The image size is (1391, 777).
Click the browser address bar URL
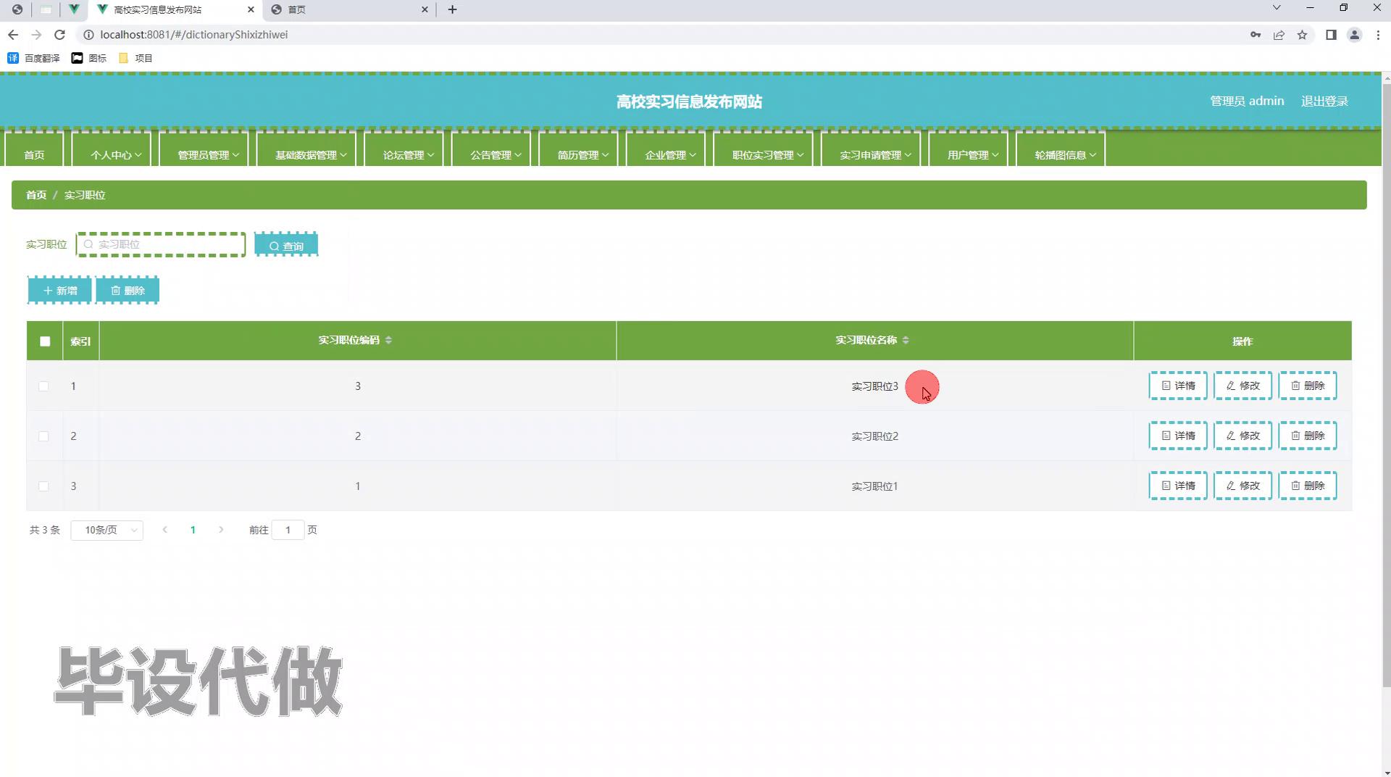194,35
